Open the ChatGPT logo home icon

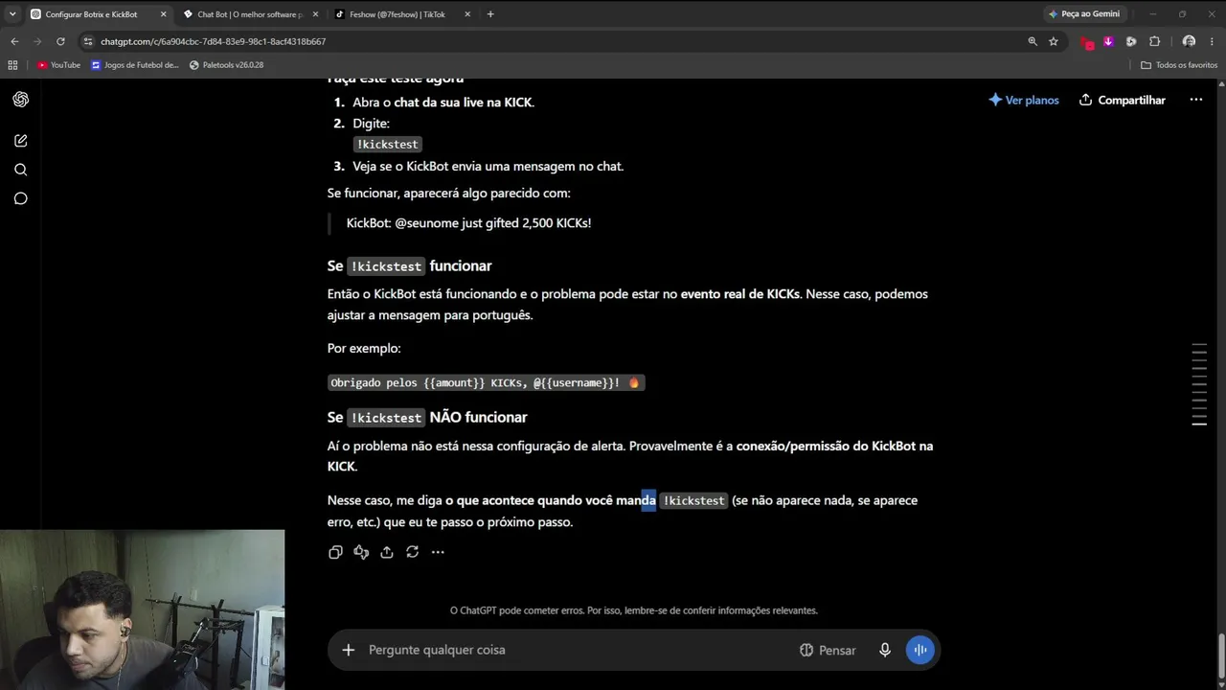click(20, 100)
